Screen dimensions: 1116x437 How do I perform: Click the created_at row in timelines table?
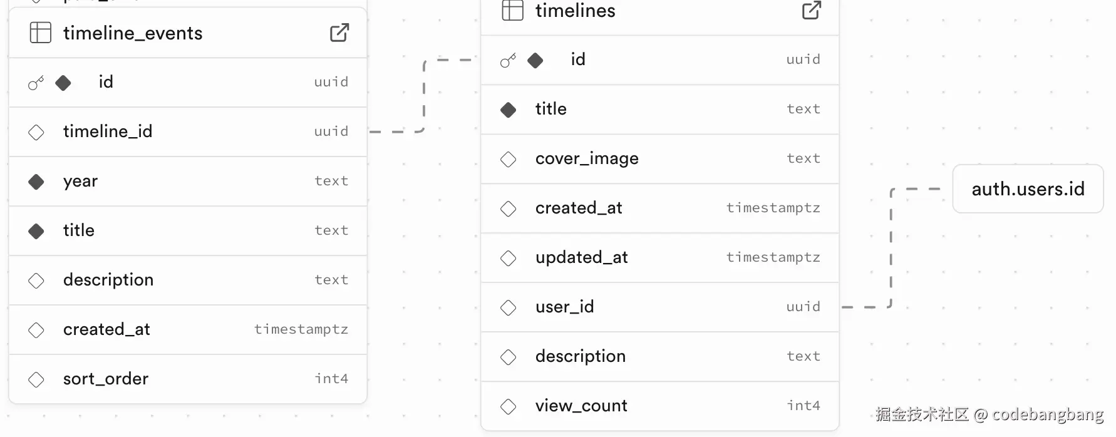click(x=660, y=208)
